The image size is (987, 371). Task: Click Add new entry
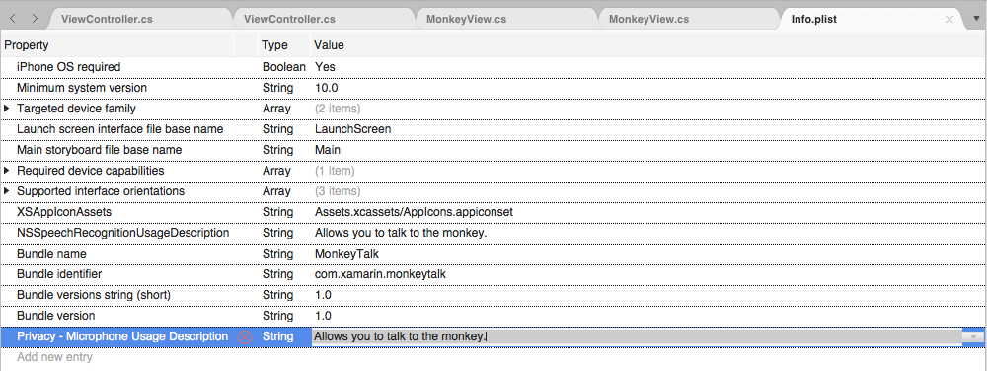pos(54,357)
